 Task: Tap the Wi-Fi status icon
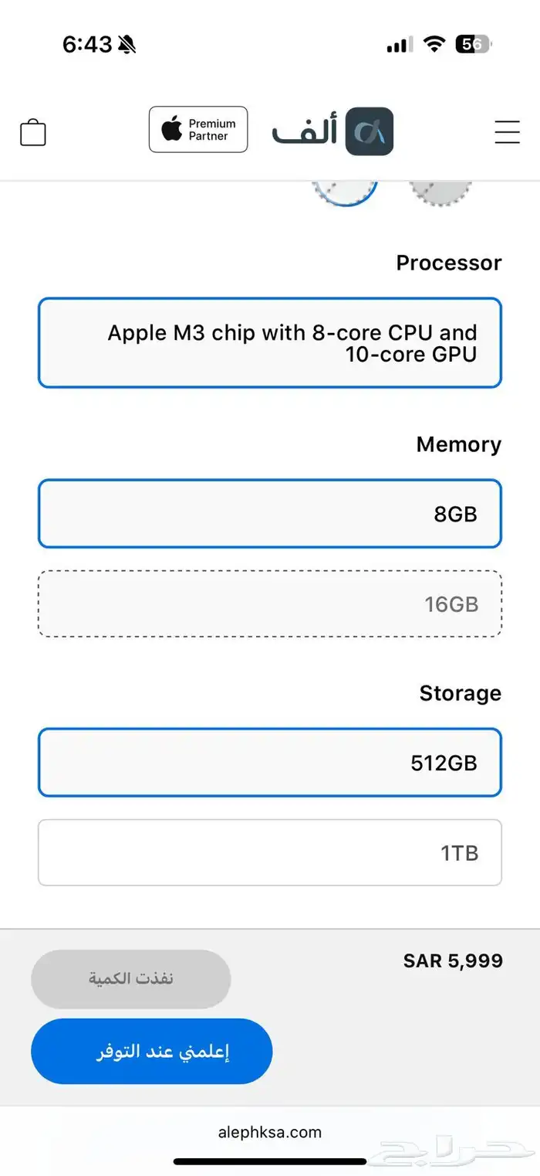(x=435, y=45)
